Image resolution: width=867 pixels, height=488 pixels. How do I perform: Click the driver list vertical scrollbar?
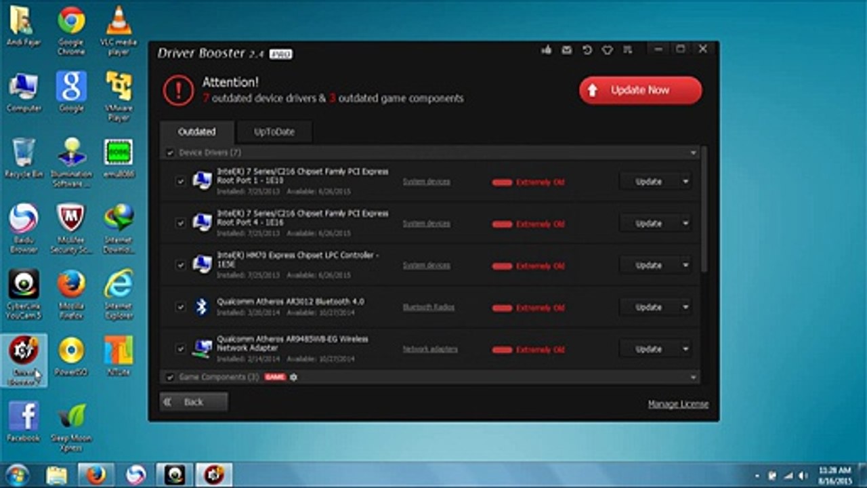(x=705, y=210)
